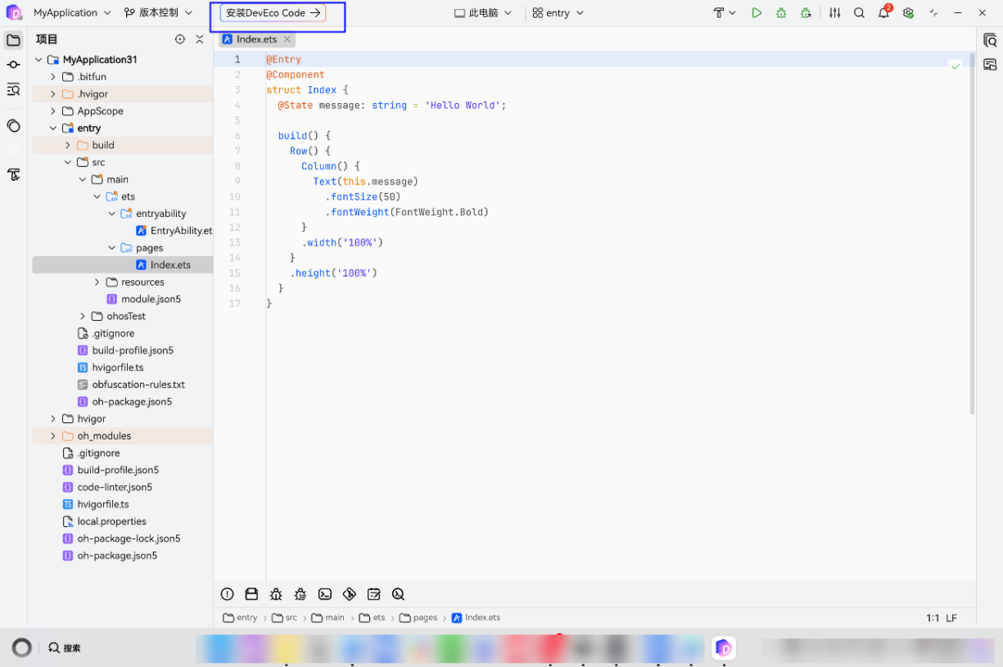Select module.json5 in the project tree
Image resolution: width=1003 pixels, height=667 pixels.
(151, 300)
